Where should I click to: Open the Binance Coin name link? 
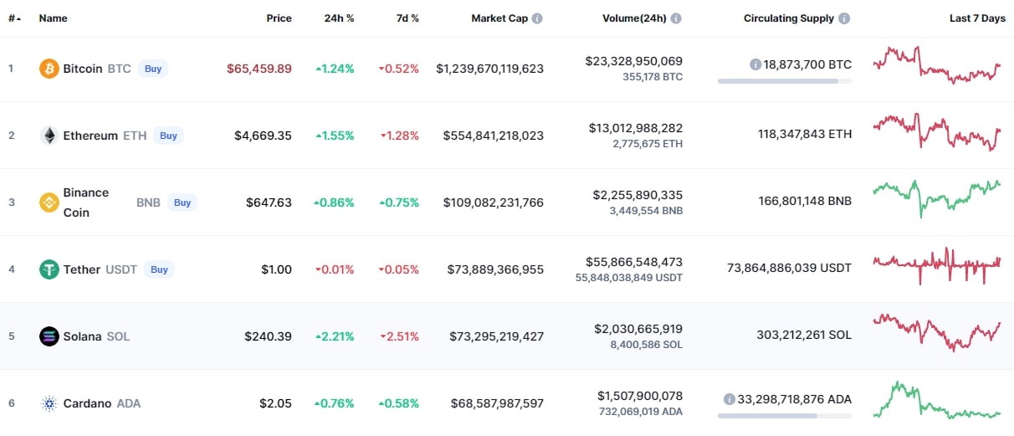click(86, 203)
